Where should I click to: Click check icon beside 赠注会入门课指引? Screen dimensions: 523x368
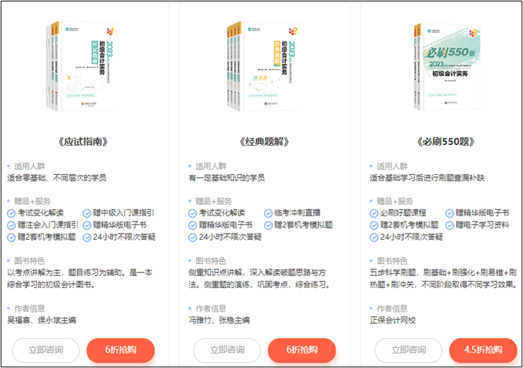point(11,225)
